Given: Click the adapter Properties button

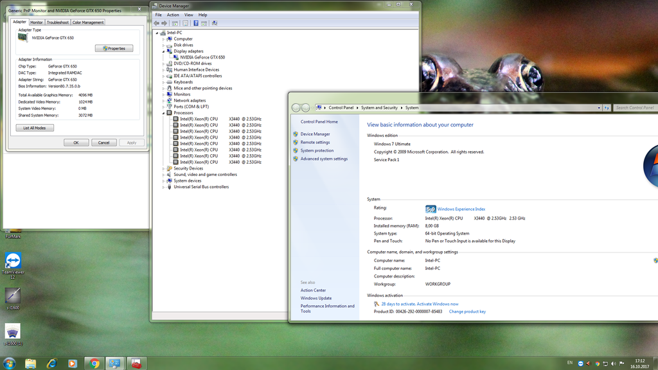Looking at the screenshot, I should tap(114, 48).
